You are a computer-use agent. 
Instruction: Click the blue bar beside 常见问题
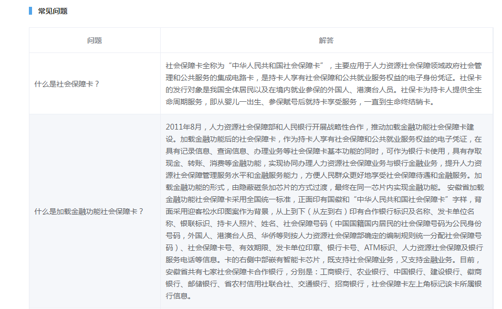(x=30, y=11)
